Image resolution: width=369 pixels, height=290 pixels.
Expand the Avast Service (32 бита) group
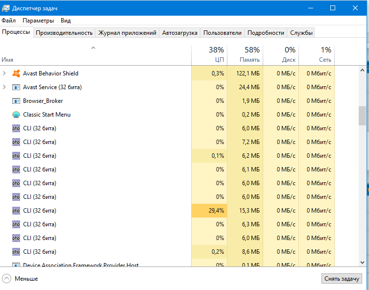coord(5,87)
